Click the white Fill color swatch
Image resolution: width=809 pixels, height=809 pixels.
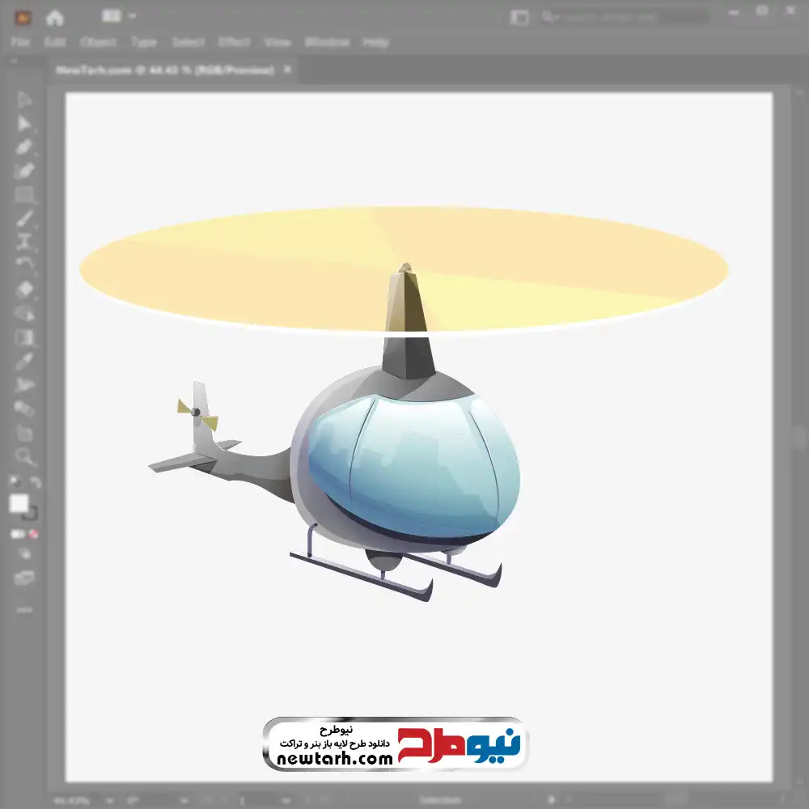click(x=19, y=503)
